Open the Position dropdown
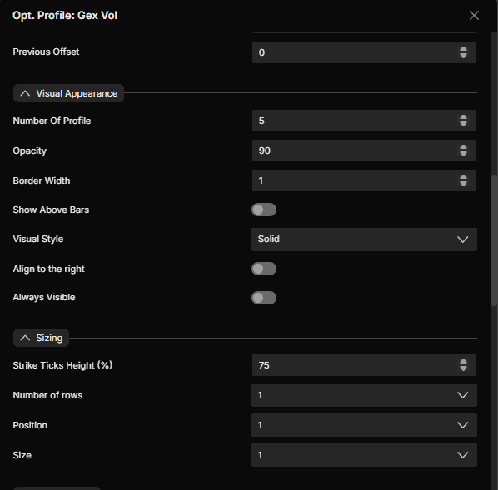 [x=364, y=425]
